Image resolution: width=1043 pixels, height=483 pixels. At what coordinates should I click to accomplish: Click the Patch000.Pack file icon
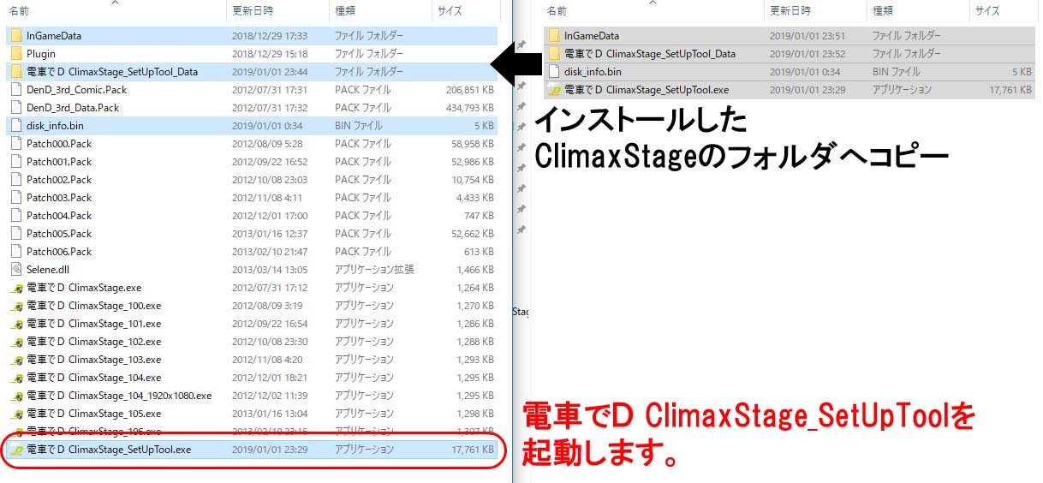click(x=16, y=144)
